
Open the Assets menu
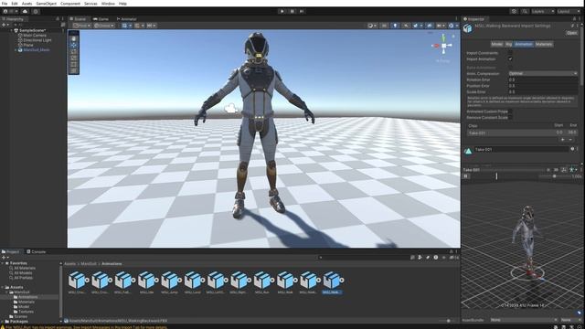tap(27, 4)
